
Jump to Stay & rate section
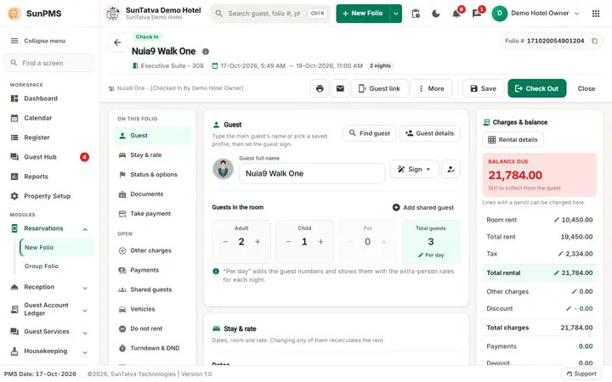152,155
